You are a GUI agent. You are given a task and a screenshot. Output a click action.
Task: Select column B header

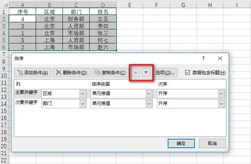coord(49,5)
